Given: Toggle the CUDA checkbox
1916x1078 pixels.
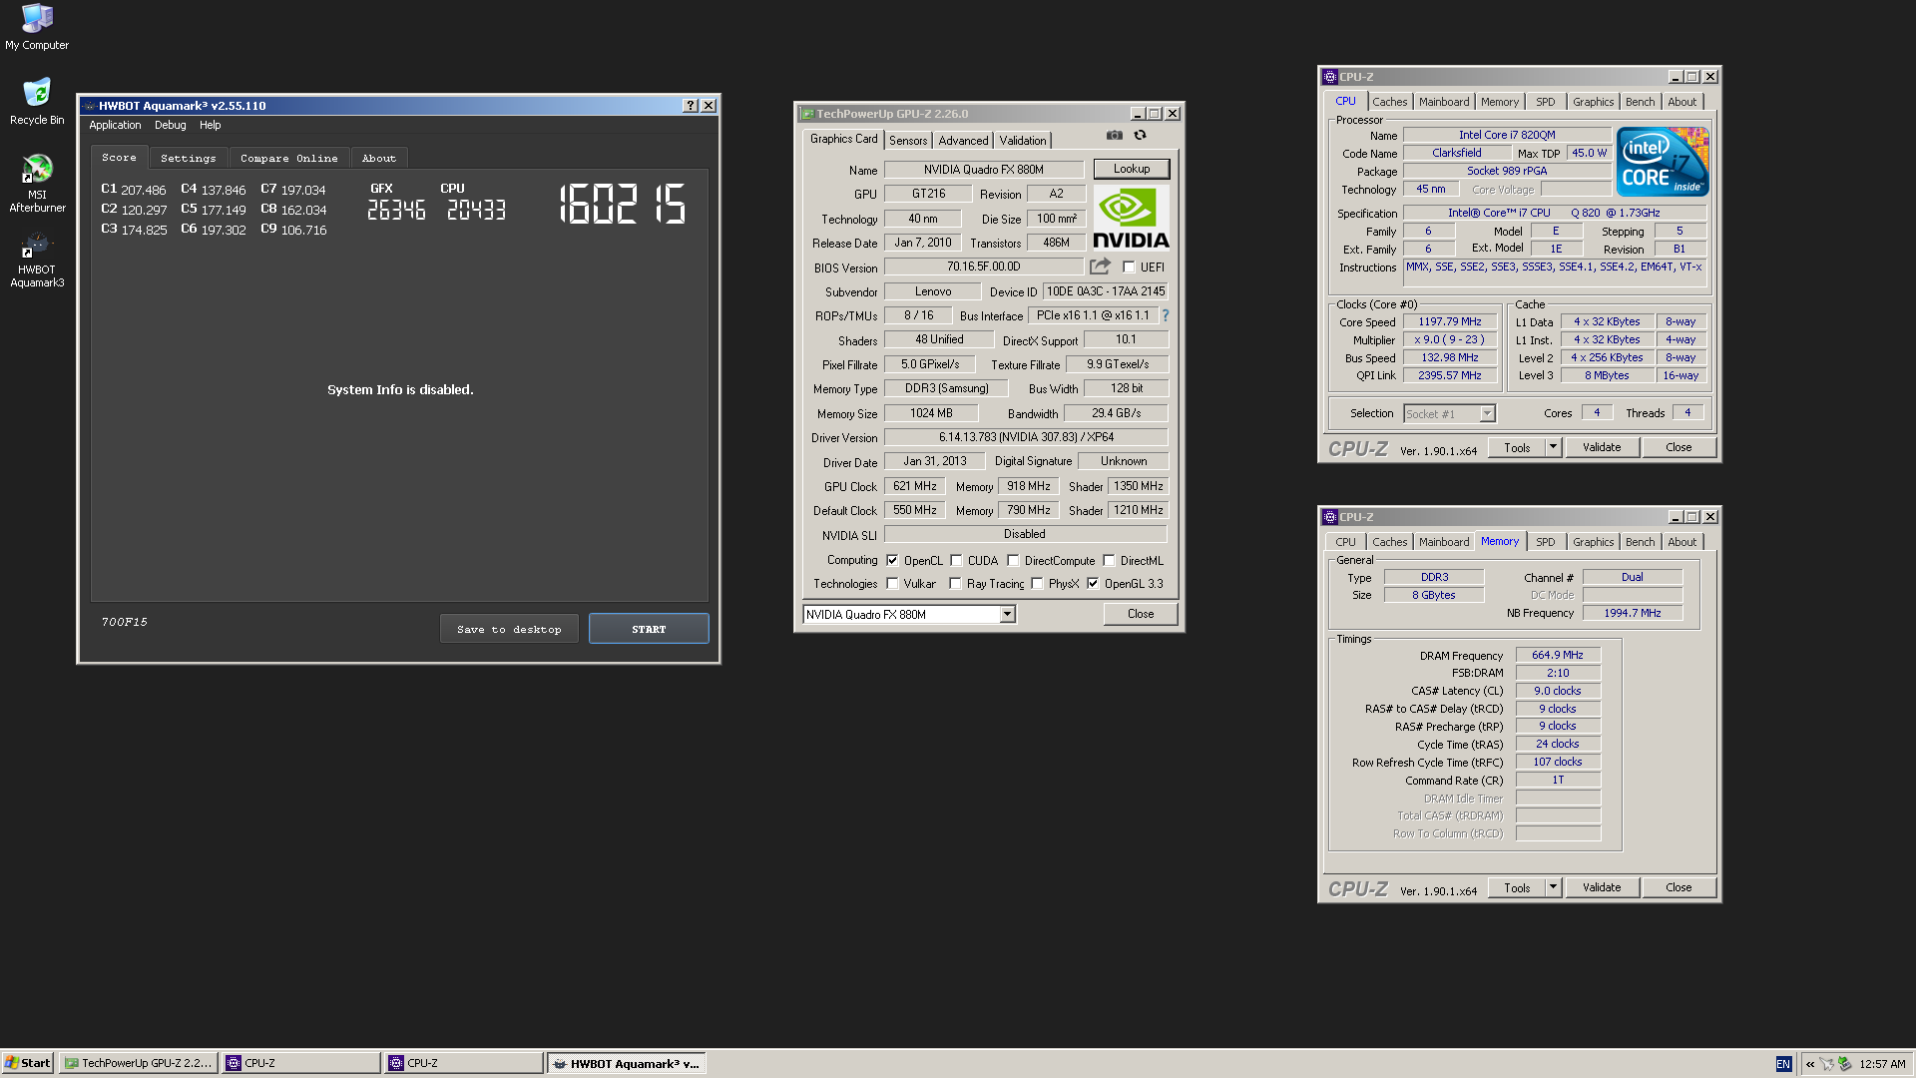Looking at the screenshot, I should (x=956, y=561).
